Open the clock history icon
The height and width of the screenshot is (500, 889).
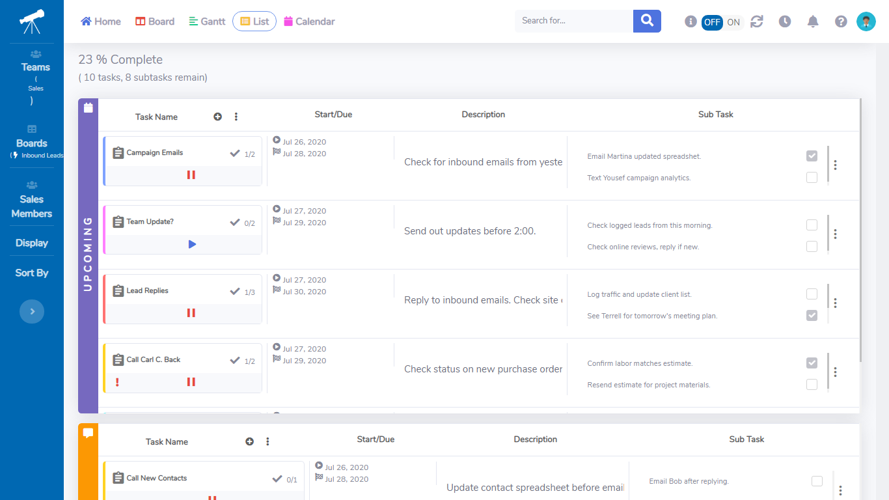[785, 21]
